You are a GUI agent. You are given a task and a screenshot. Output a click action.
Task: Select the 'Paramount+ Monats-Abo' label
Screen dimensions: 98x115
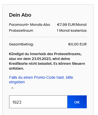29,25
